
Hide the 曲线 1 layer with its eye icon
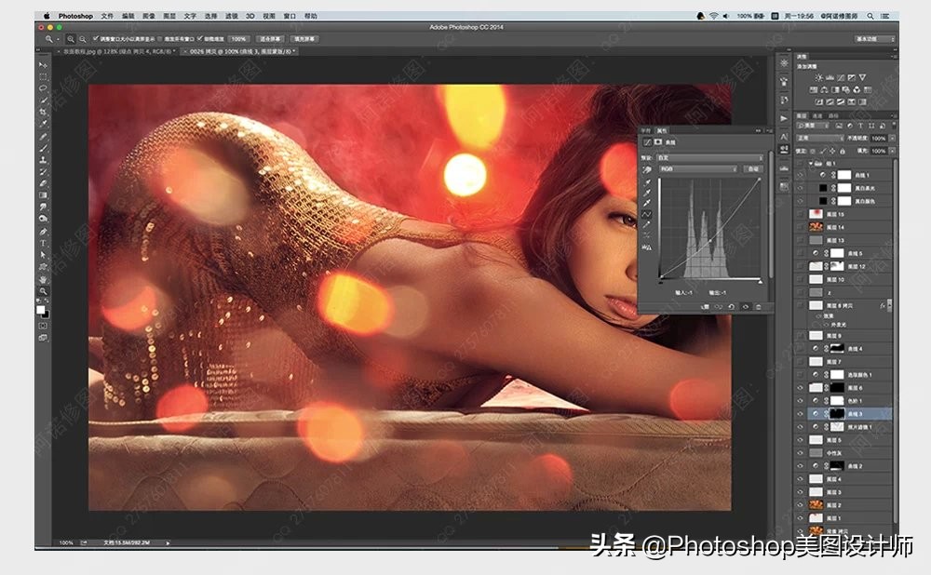coord(800,174)
